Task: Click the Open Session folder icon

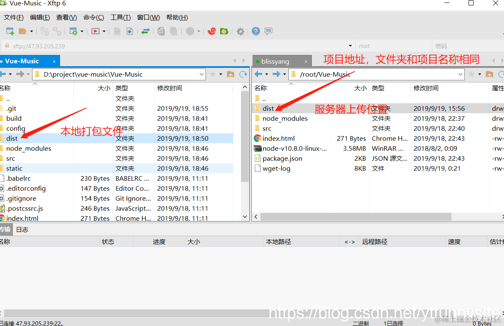Action: coord(22,31)
